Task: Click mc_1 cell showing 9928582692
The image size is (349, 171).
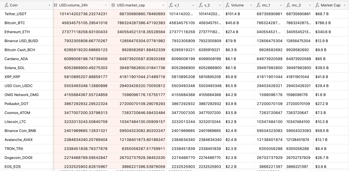Action: point(269,50)
